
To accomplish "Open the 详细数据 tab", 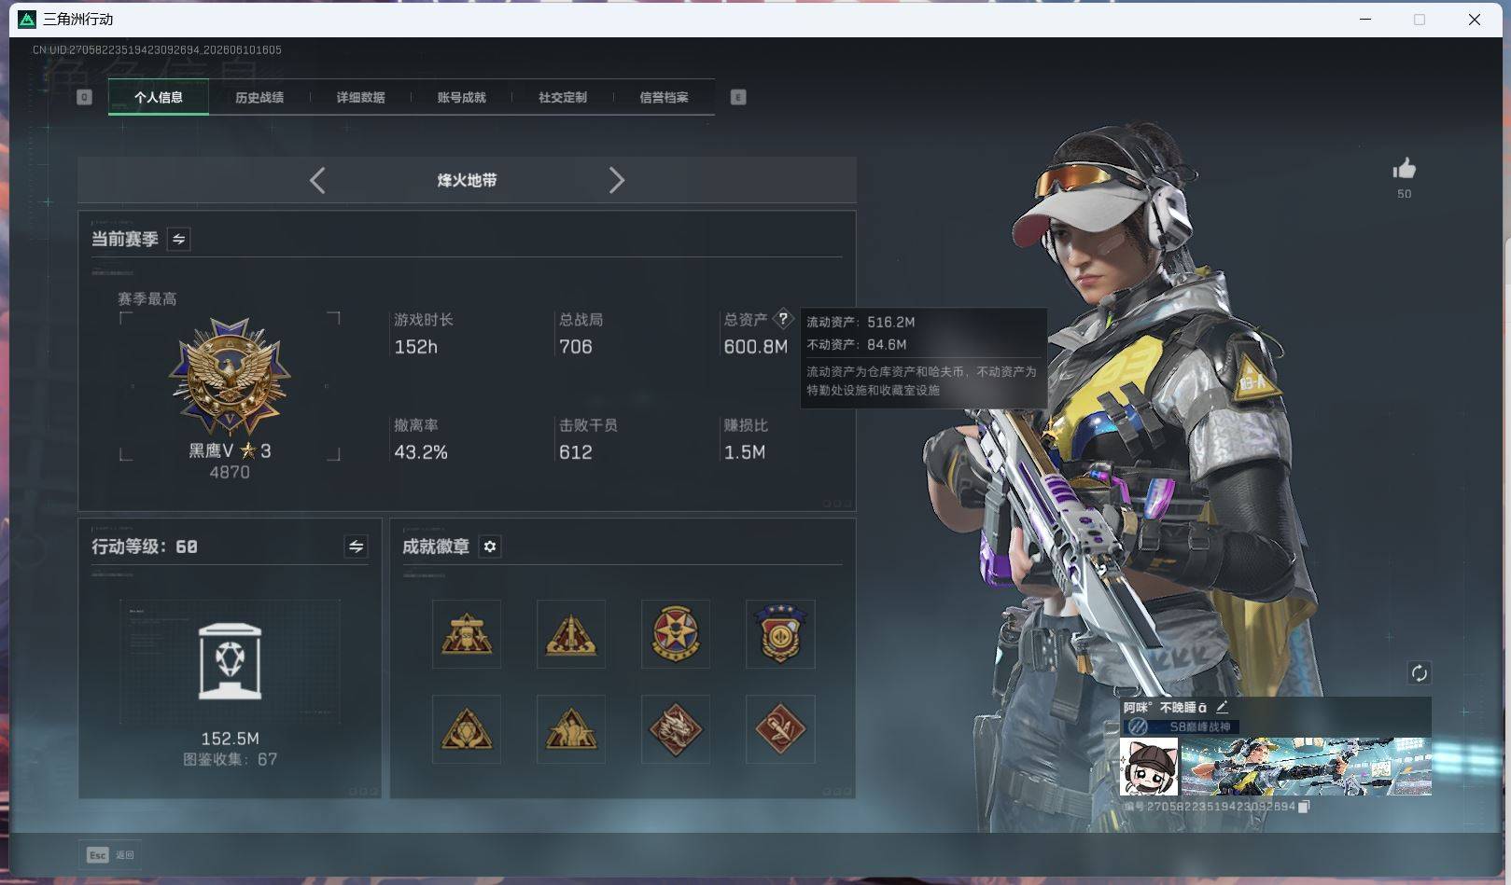I will click(360, 97).
